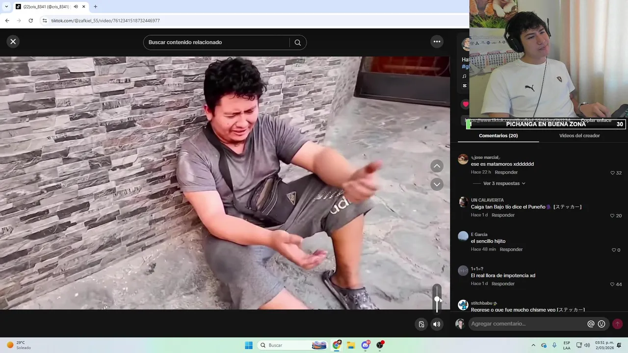This screenshot has width=628, height=353.
Task: Reply to 1+1=? comment via Responder
Action: [503, 284]
